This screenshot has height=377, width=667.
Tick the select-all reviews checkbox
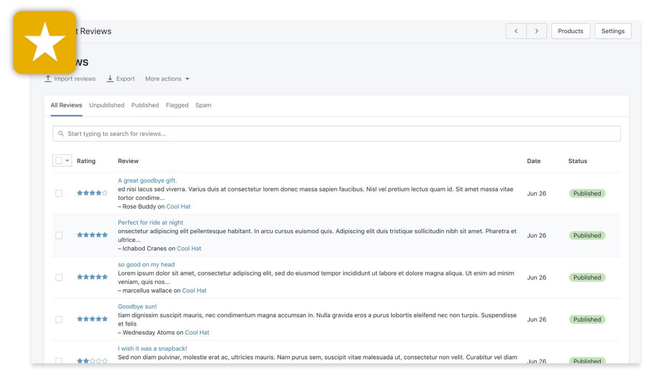point(59,160)
